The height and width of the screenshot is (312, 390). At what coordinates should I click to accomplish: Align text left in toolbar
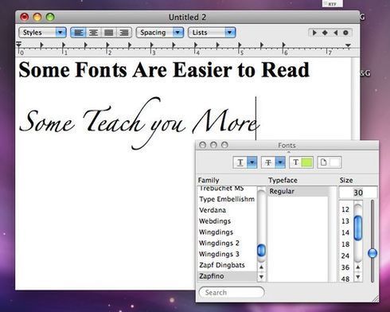pyautogui.click(x=78, y=33)
